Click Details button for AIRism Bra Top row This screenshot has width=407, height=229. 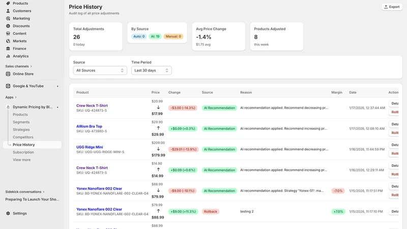394,124
